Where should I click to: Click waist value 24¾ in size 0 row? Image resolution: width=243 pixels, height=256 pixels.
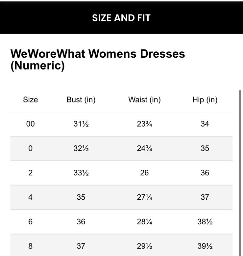[144, 148]
